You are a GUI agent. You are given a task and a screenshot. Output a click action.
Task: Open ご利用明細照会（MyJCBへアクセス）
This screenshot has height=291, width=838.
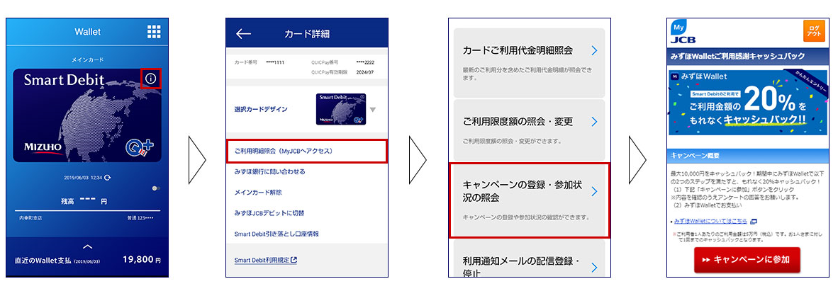(x=306, y=152)
